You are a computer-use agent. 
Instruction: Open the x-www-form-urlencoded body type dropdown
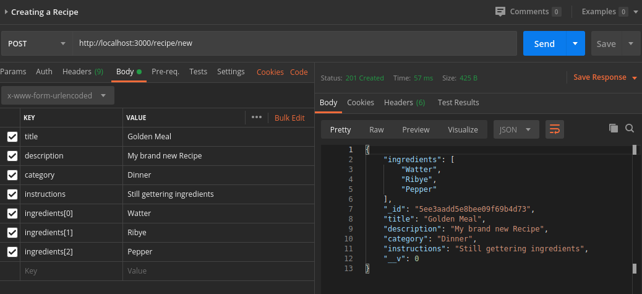[58, 95]
